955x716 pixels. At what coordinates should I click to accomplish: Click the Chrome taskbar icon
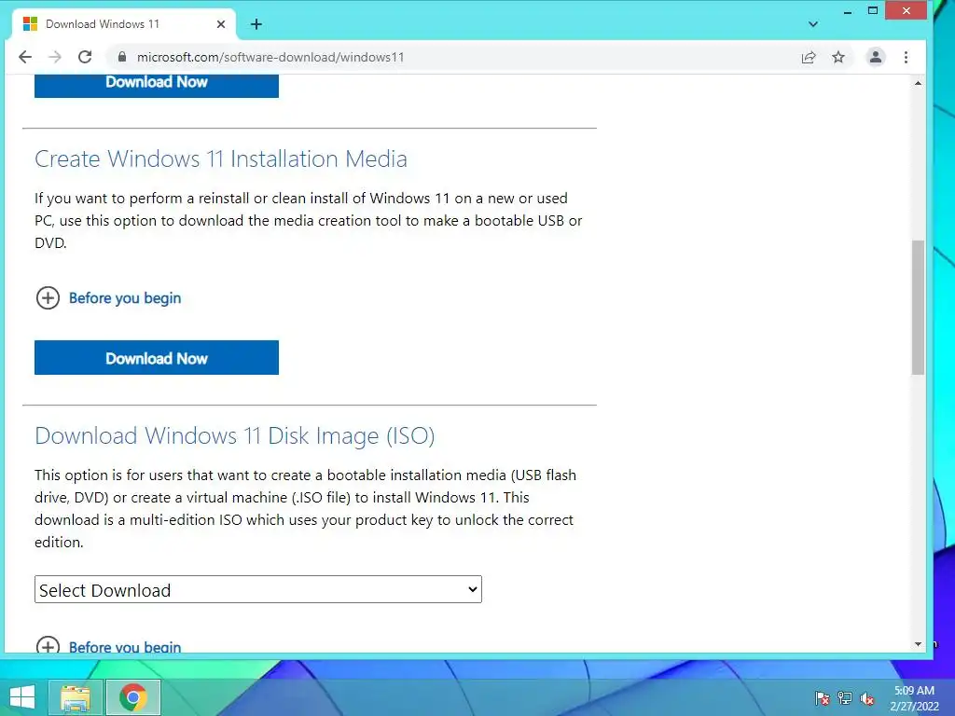[133, 697]
